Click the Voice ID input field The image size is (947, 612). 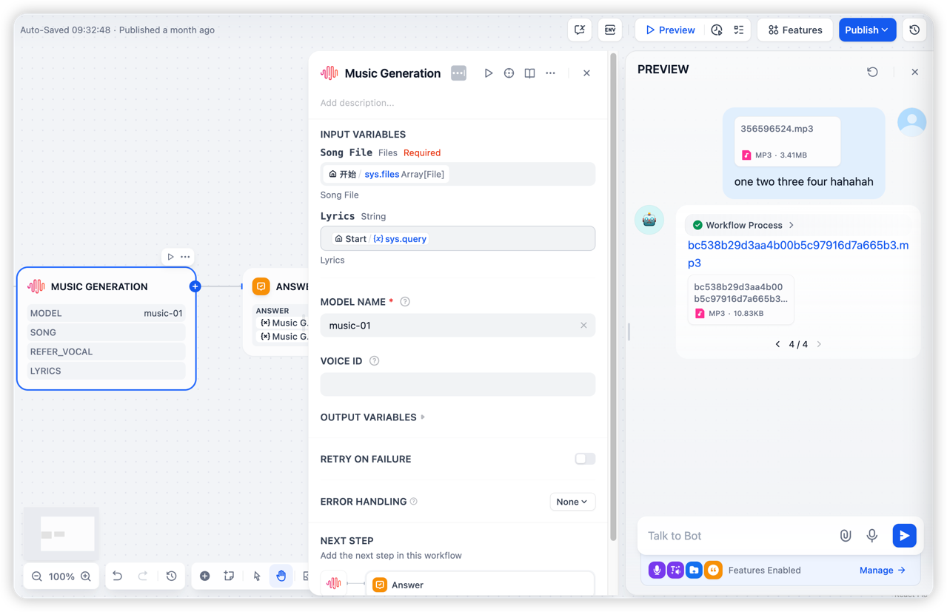pyautogui.click(x=458, y=385)
